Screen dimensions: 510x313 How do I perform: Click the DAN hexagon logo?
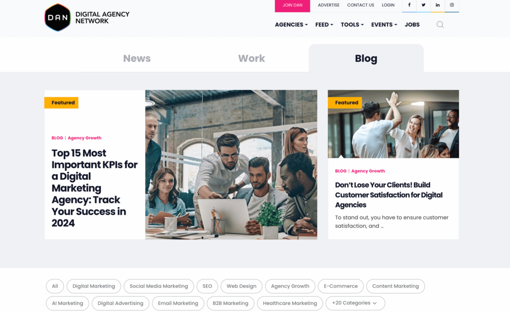point(58,17)
